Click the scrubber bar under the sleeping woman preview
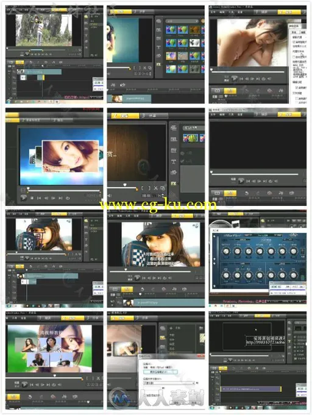This screenshot has width=312, height=415. pyautogui.click(x=247, y=72)
